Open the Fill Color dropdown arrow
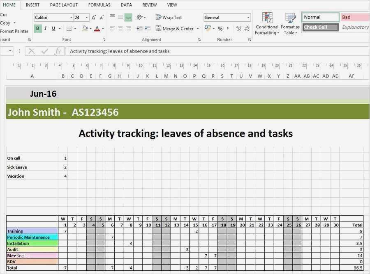 [x=90, y=28]
